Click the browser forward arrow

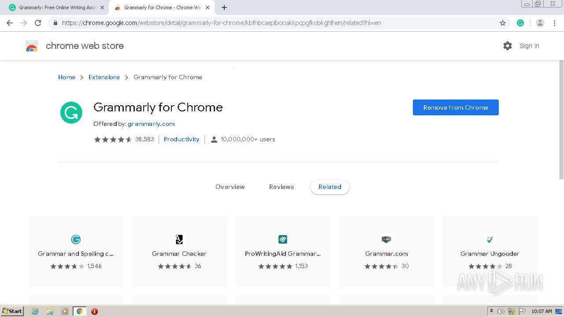[24, 23]
